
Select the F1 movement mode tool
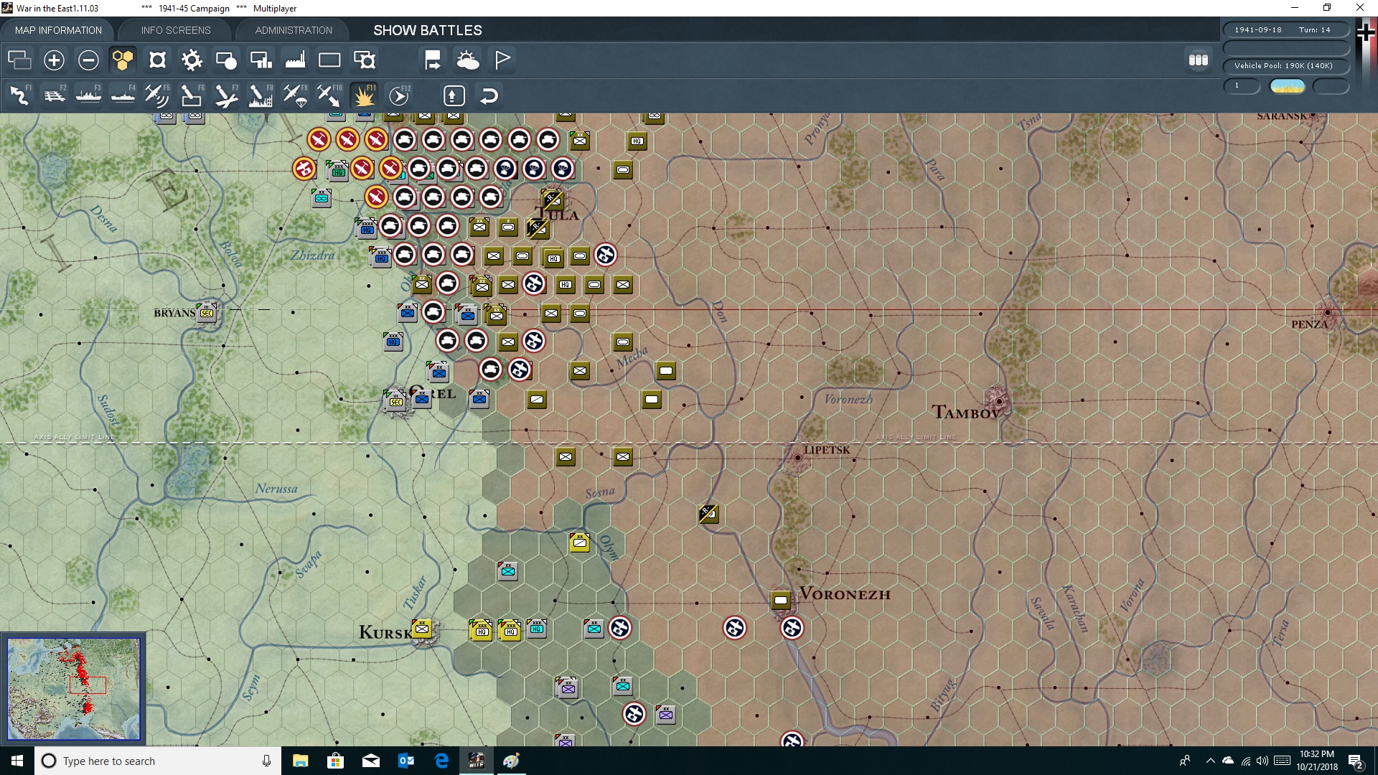point(19,95)
